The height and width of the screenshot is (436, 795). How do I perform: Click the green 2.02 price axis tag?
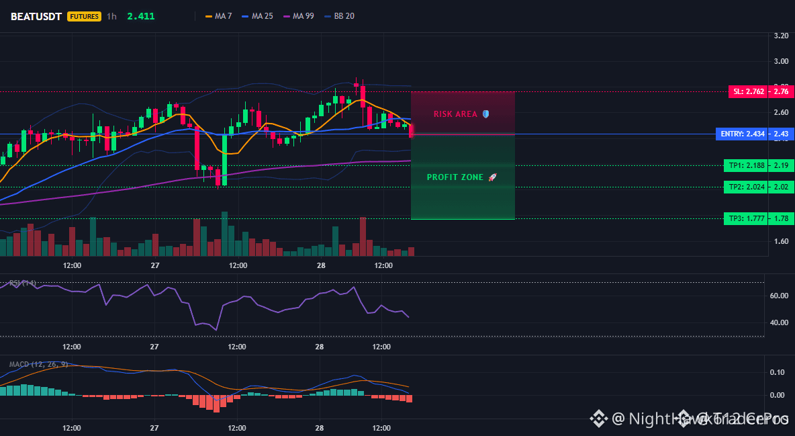(781, 187)
